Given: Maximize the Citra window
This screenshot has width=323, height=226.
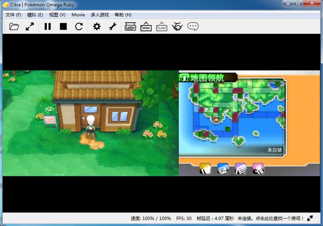Looking at the screenshot, I should pos(298,3).
